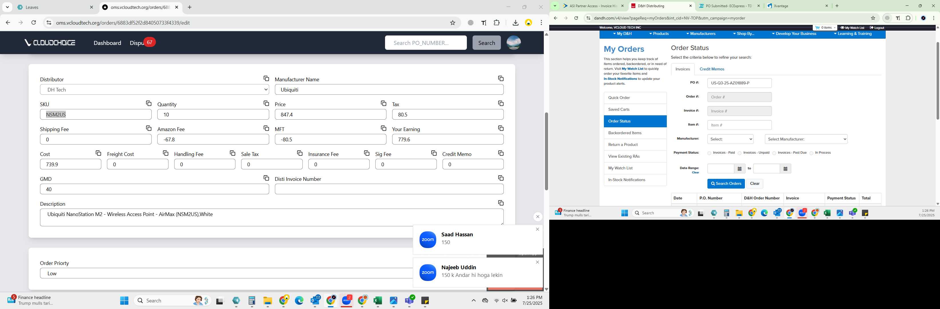940x309 pixels.
Task: Copy the Your Earning value
Action: (501, 128)
